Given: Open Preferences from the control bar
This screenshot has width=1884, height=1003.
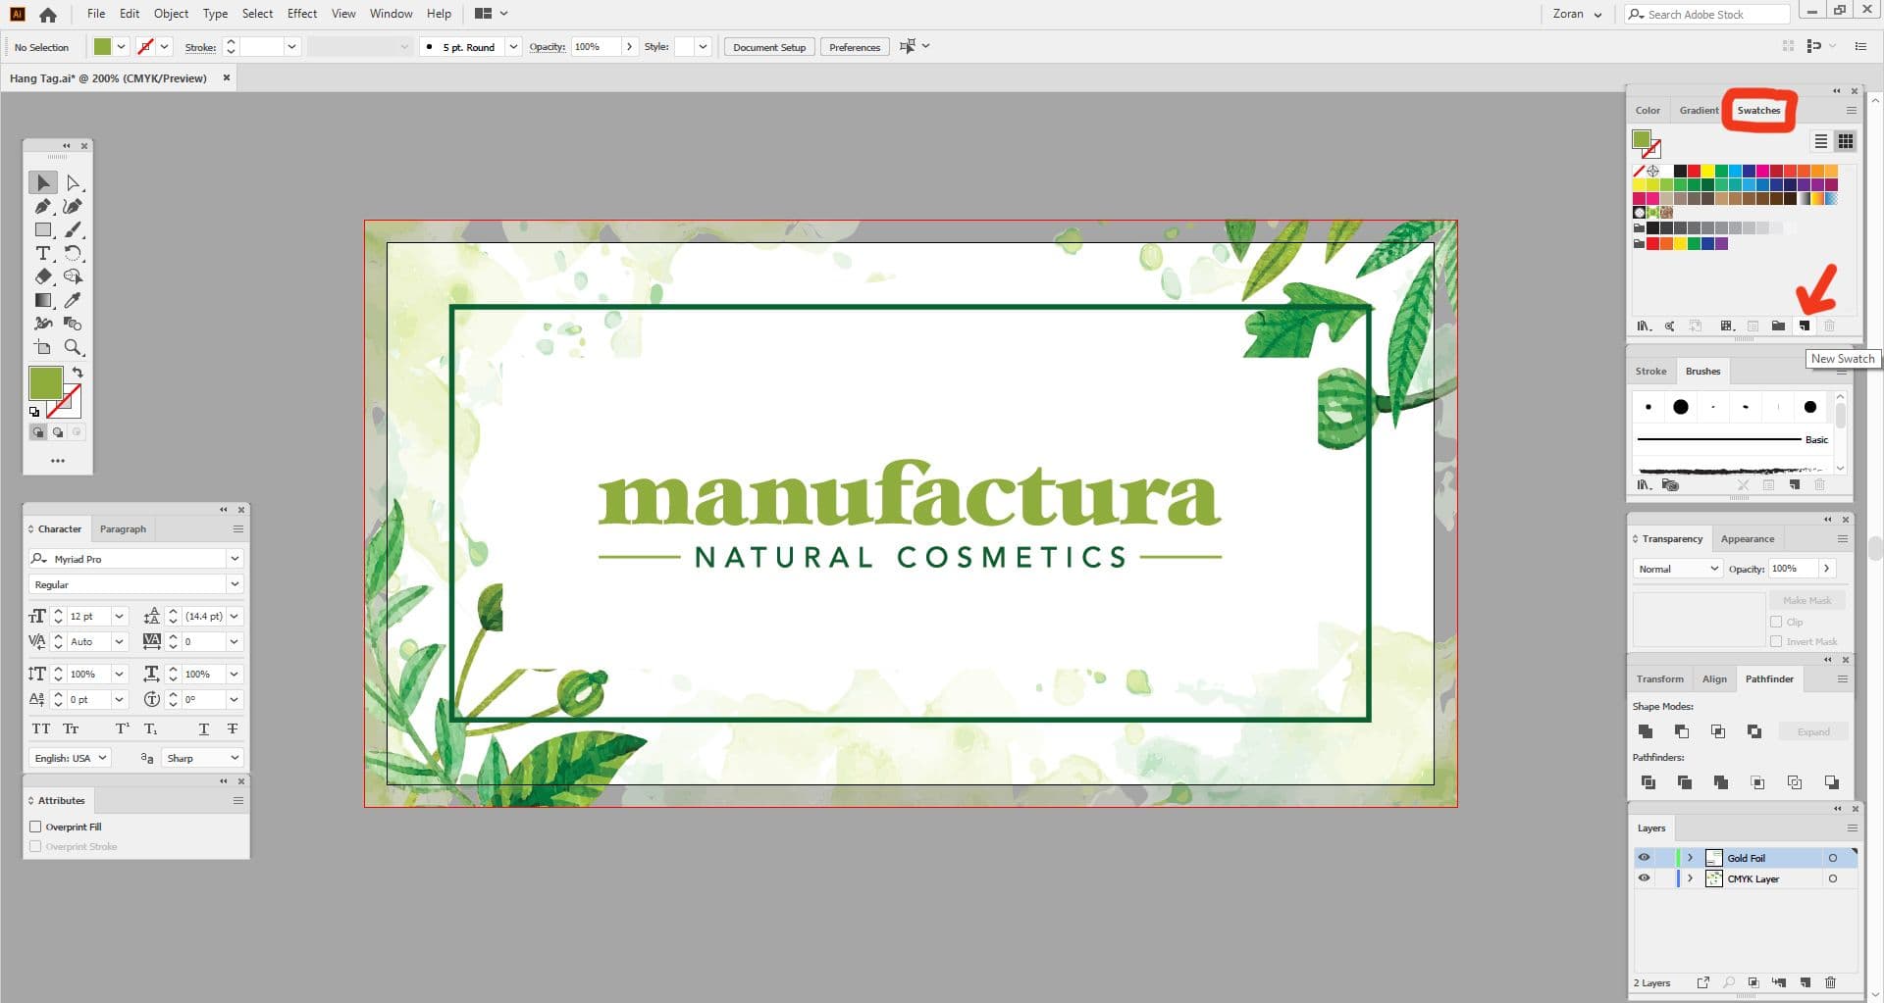Looking at the screenshot, I should click(854, 46).
